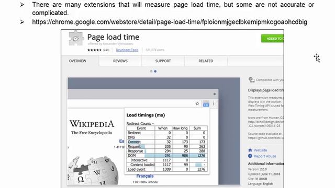This screenshot has width=335, height=188.
Task: Click the 'How long' column header
Action: click(180, 128)
